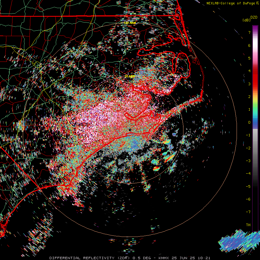Click the -5 value on the scale
Viewport: 260px width, 260px height.
pyautogui.click(x=248, y=187)
